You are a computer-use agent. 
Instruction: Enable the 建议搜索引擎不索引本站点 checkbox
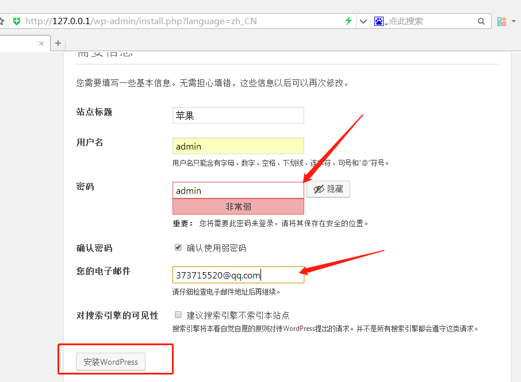click(178, 315)
